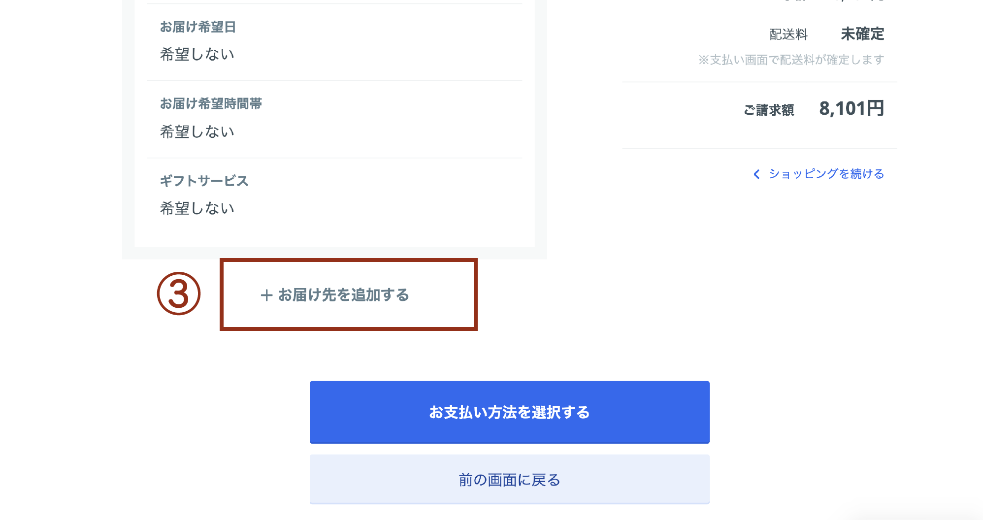
Task: Click the 未確定 shipping fee value
Action: 862,34
